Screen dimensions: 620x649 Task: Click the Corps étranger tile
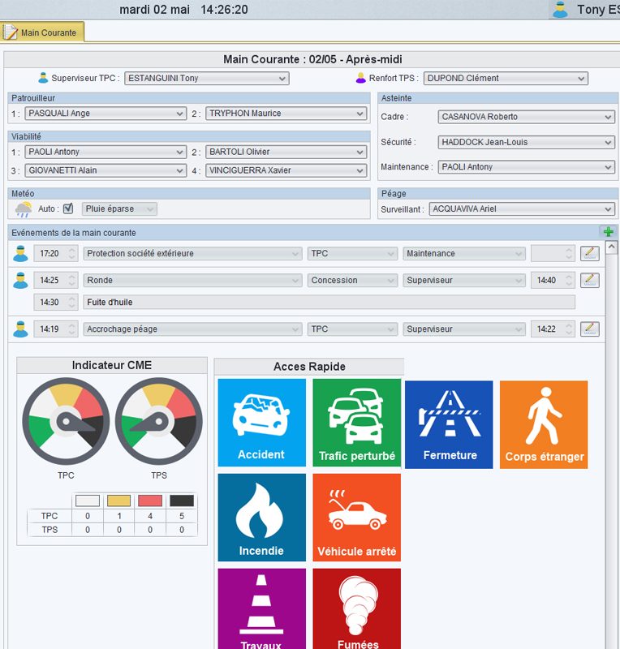pyautogui.click(x=544, y=423)
